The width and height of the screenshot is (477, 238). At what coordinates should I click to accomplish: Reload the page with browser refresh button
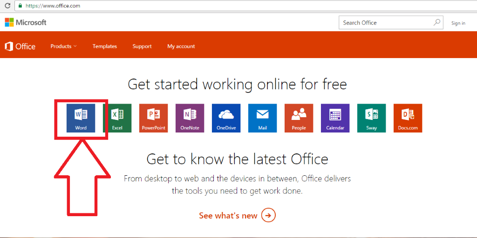coord(7,6)
